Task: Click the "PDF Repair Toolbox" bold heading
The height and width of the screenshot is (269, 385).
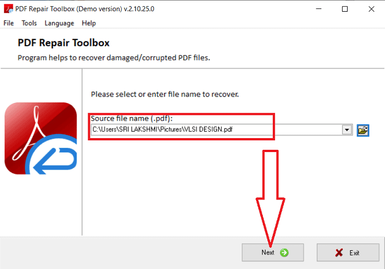Action: coord(64,43)
